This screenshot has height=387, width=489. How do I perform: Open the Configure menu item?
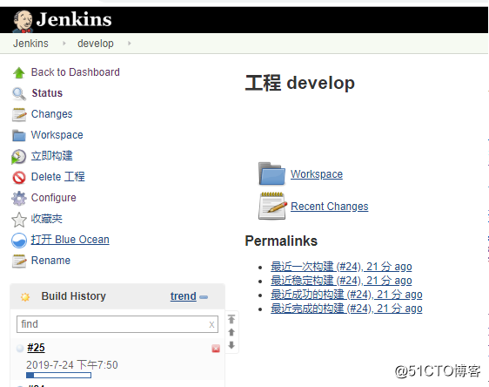point(54,198)
